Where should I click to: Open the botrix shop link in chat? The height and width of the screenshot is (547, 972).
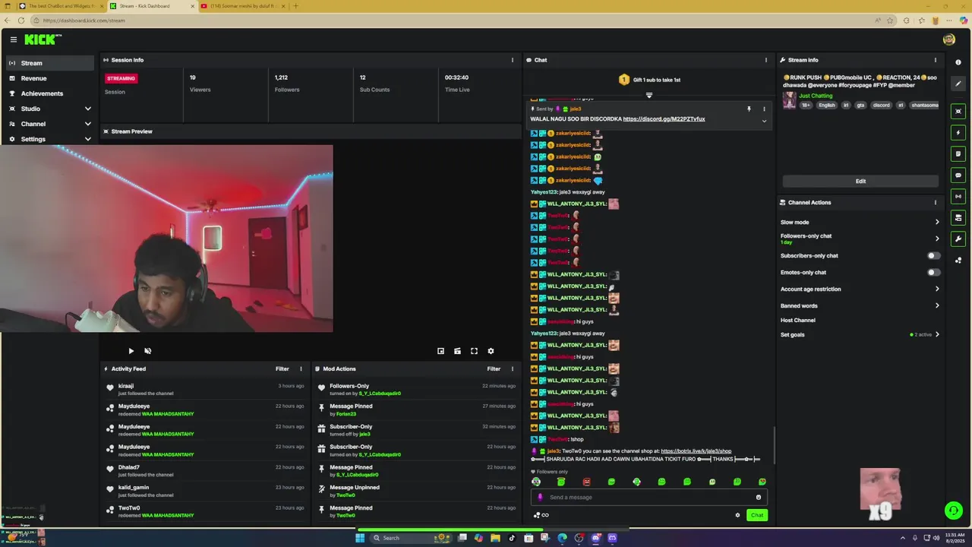[x=696, y=451]
